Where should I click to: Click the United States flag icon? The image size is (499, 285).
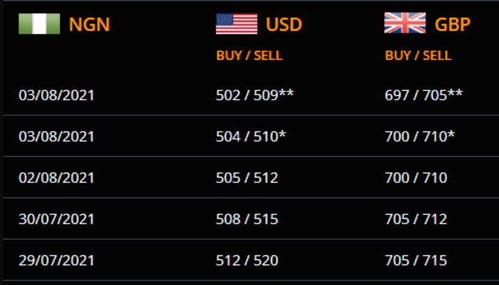point(237,24)
